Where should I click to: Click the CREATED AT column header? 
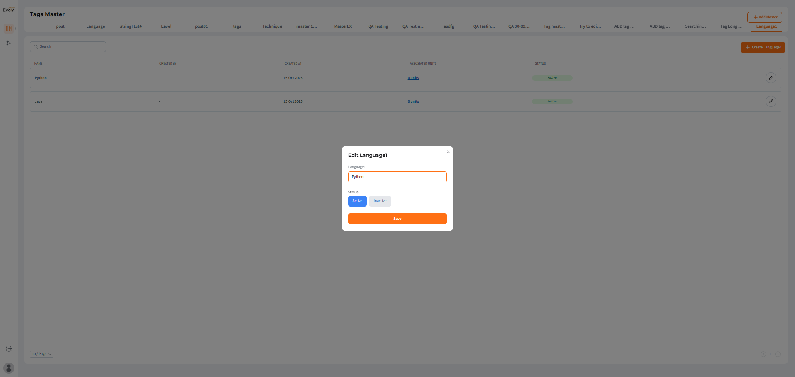point(293,64)
